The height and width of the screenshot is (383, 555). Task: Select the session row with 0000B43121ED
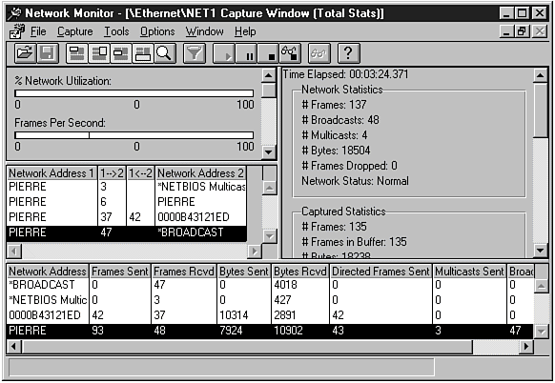(127, 217)
